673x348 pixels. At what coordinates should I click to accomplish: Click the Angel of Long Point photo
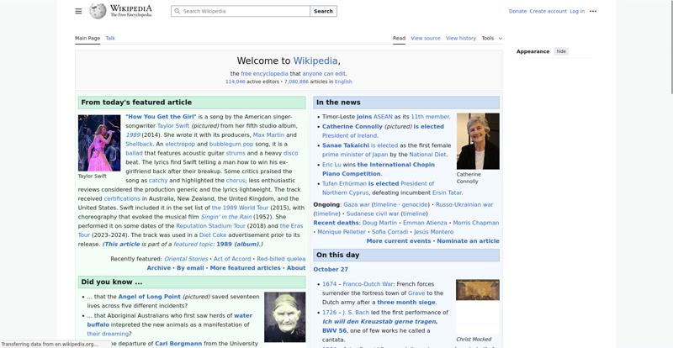coord(284,317)
